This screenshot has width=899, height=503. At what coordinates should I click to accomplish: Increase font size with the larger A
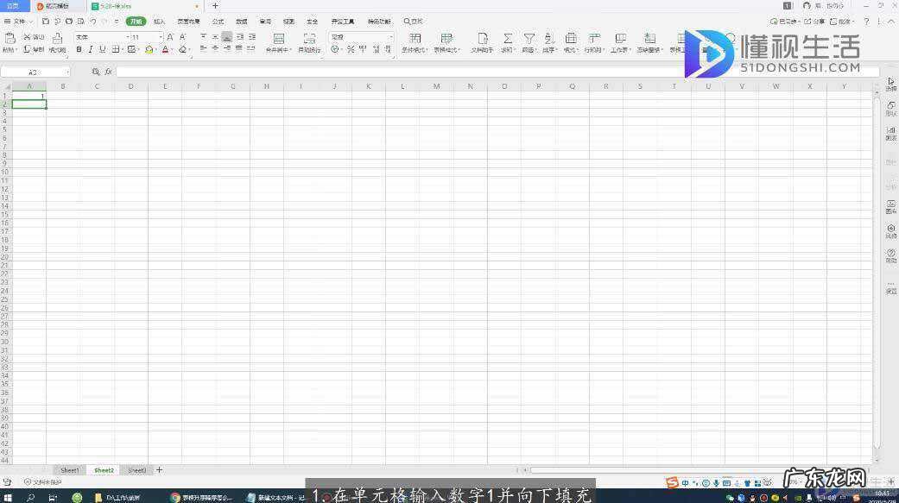coord(170,36)
